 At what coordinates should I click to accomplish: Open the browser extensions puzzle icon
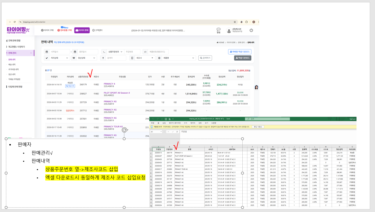(x=247, y=22)
